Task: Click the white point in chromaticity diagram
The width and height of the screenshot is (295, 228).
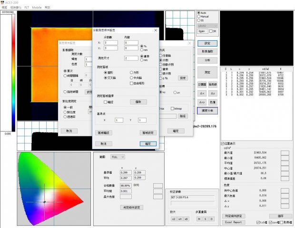Action: (x=44, y=201)
